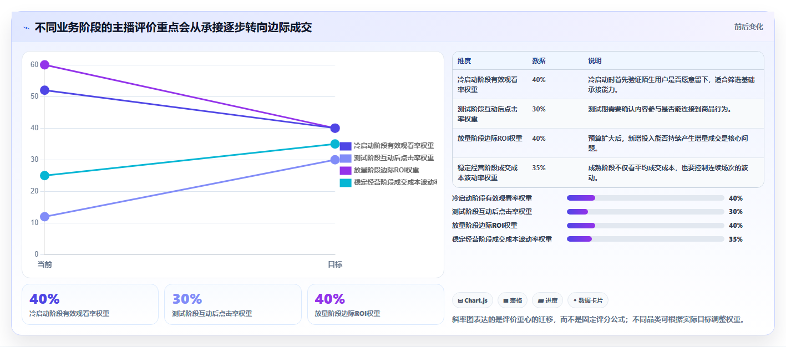Click the 20 y-axis tick label
This screenshot has width=786, height=347.
(x=34, y=191)
